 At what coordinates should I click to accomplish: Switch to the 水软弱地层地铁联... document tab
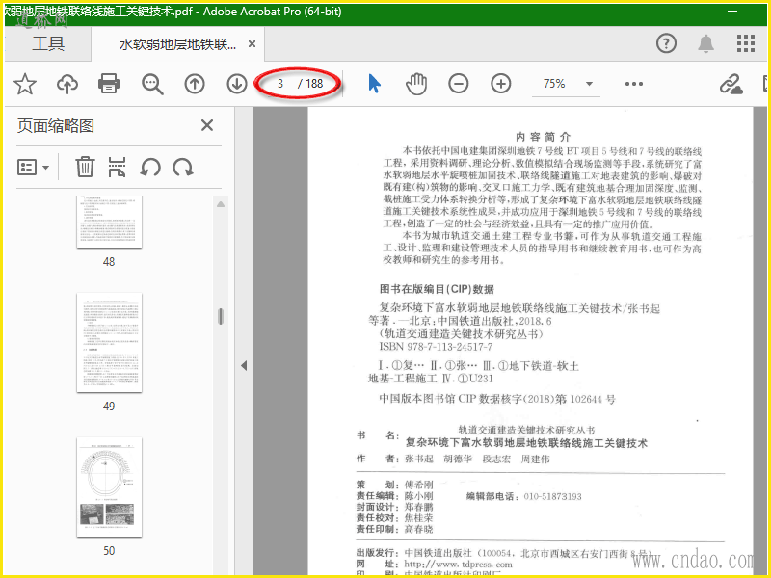pyautogui.click(x=177, y=44)
